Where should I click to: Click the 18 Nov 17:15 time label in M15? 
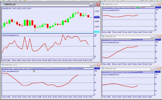(88, 97)
